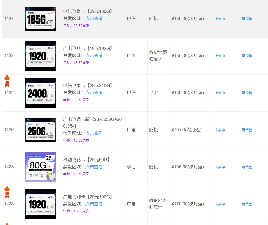268x225 pixels.
Task: View restricted areas for 广电飞通卡新
Action: 94,133
